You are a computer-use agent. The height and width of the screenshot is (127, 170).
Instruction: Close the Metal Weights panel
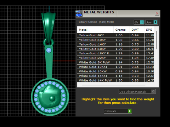[x=157, y=13]
